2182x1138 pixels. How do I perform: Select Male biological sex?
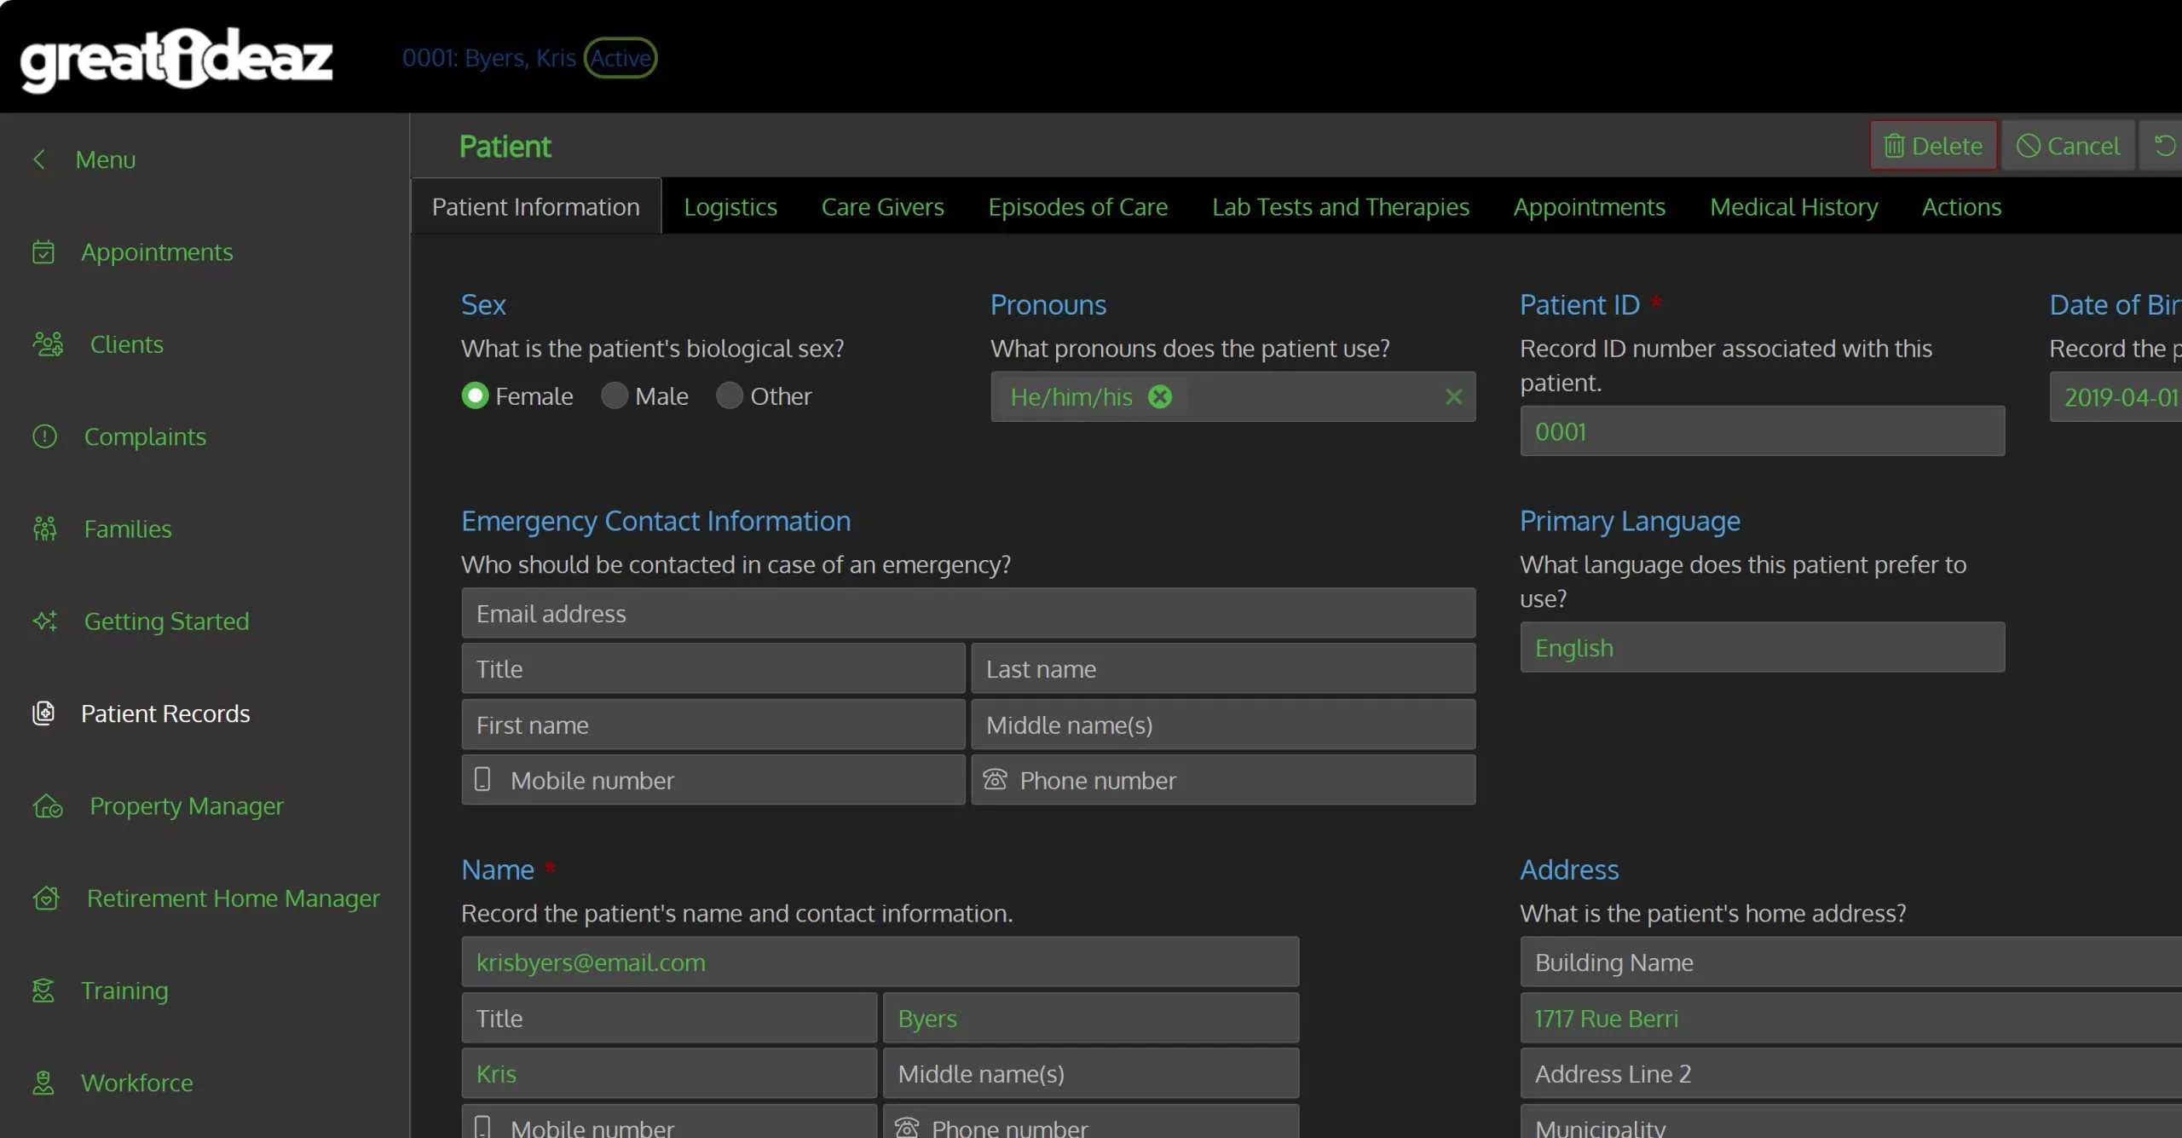(615, 396)
